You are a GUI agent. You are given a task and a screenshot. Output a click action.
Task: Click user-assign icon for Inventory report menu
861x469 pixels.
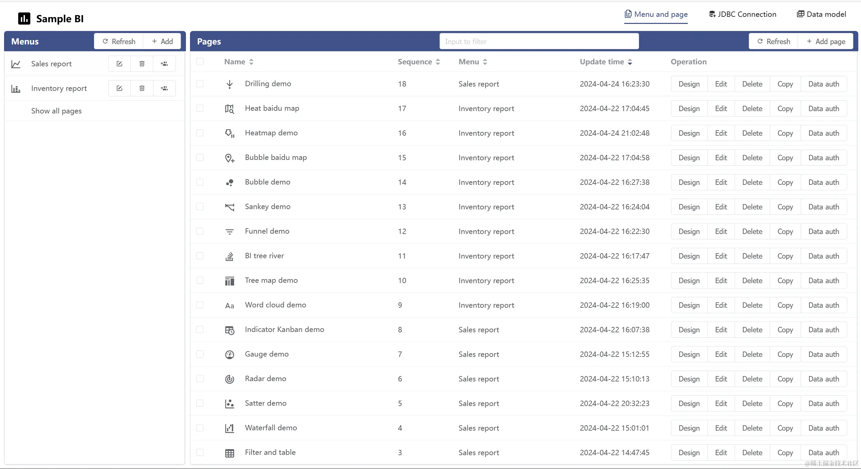(x=164, y=88)
